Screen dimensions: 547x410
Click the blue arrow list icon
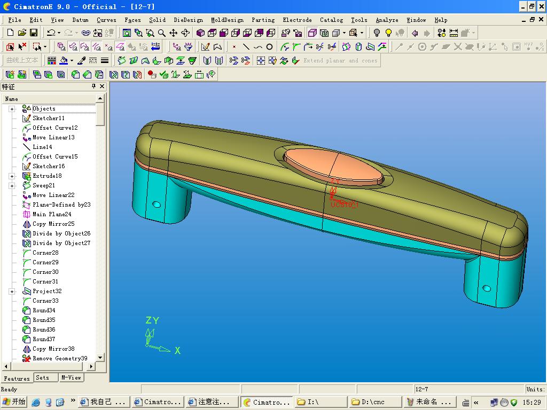pos(155,46)
